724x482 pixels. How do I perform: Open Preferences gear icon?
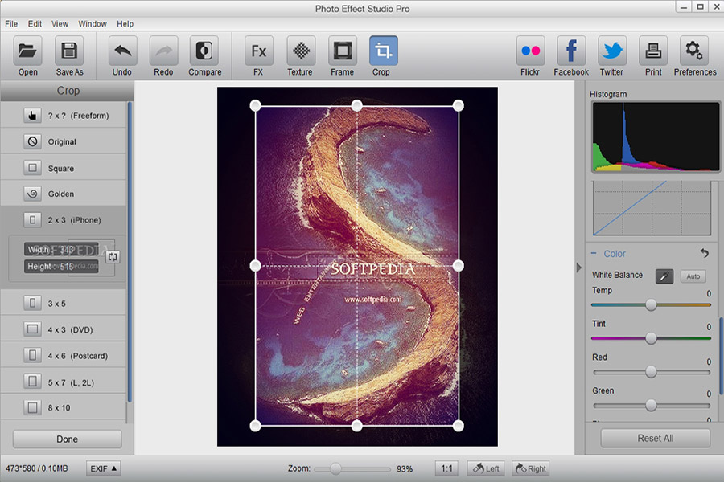point(694,51)
